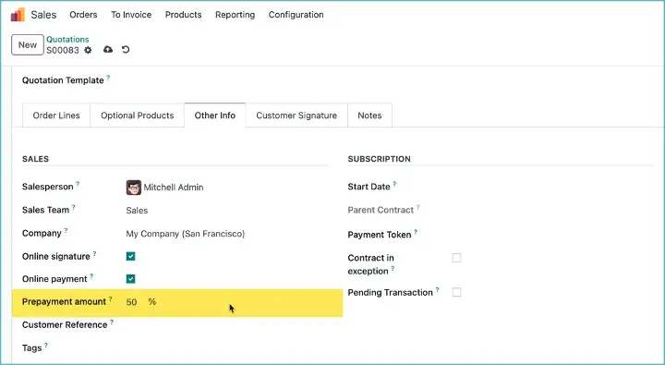The height and width of the screenshot is (365, 665).
Task: Click the help tooltip next to Company
Action: pyautogui.click(x=66, y=230)
